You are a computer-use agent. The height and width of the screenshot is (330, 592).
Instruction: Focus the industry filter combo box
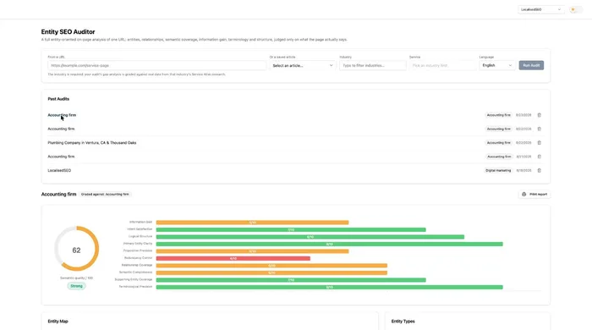tap(373, 65)
